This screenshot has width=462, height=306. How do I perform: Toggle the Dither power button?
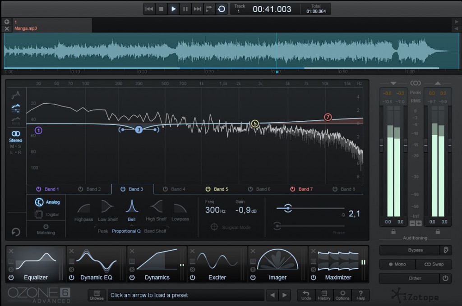[x=445, y=278]
